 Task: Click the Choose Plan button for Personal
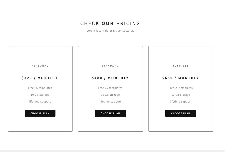point(40,113)
